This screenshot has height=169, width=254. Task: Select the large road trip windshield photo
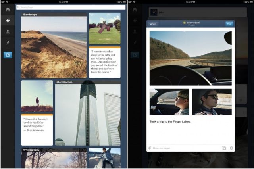[x=190, y=58]
